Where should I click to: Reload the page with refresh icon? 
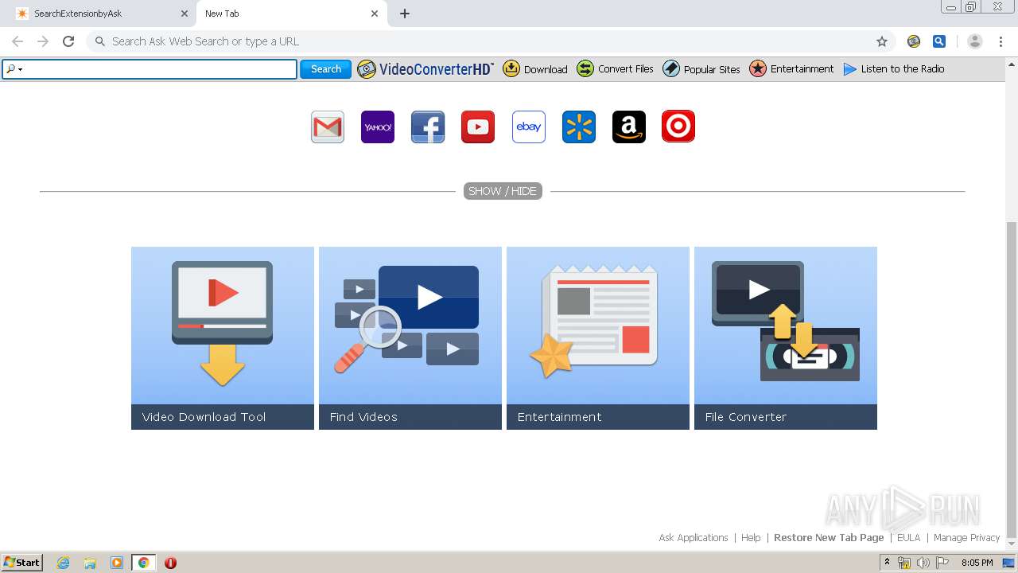(x=68, y=41)
